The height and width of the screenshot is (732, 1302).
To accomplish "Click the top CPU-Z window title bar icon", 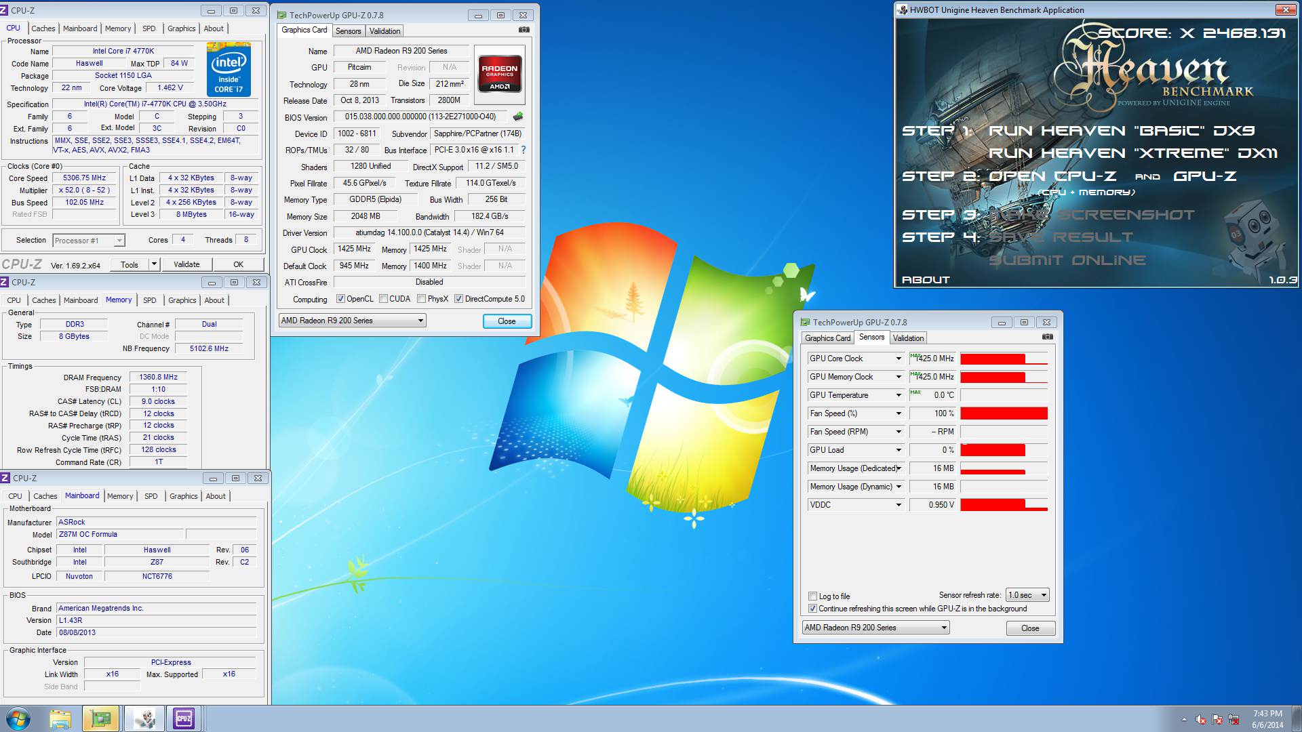I will (5, 10).
